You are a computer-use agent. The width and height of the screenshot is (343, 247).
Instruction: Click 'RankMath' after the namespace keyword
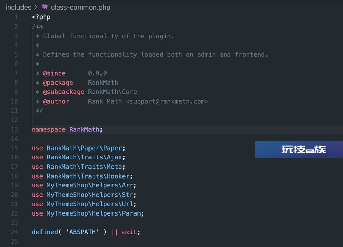tap(84, 129)
